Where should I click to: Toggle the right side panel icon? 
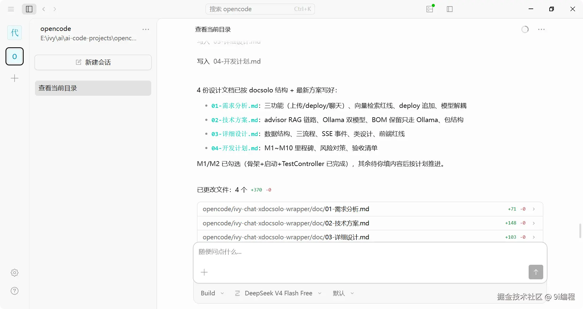pos(450,9)
